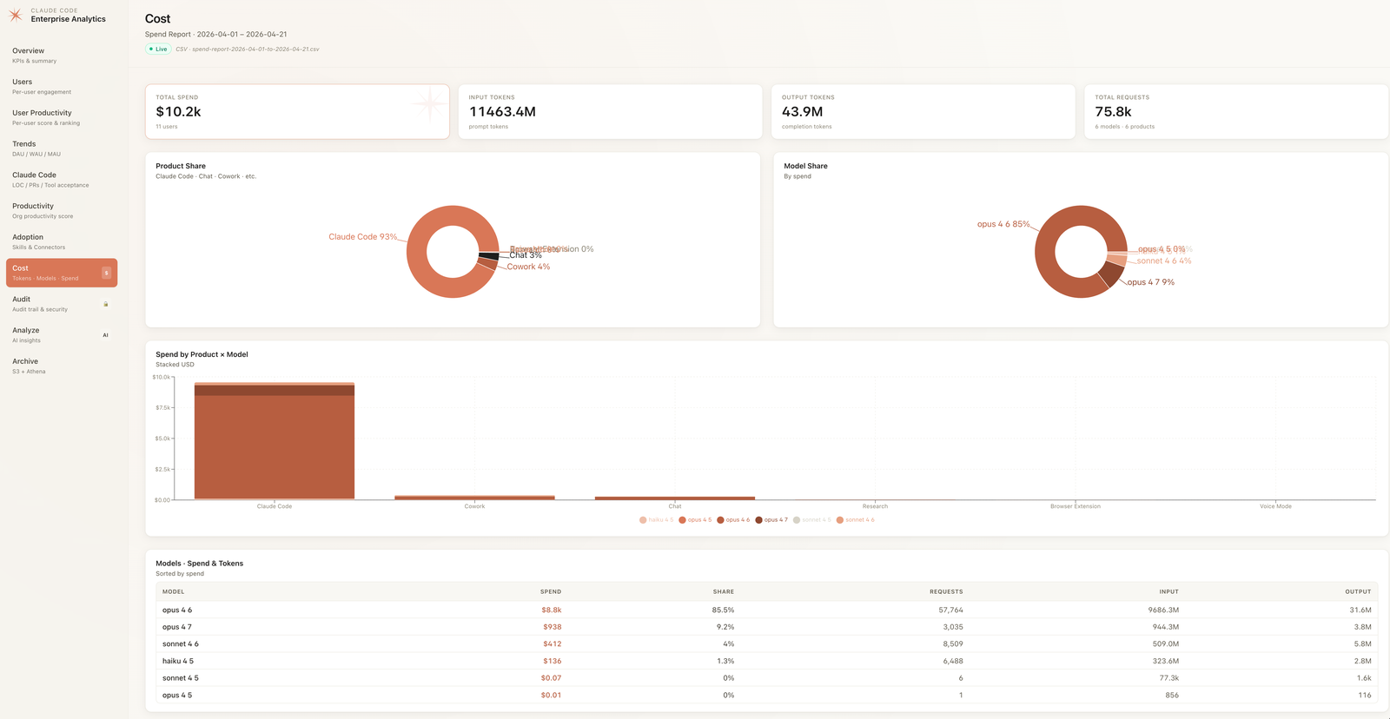Click the Research axis label
This screenshot has width=1390, height=719.
click(875, 506)
